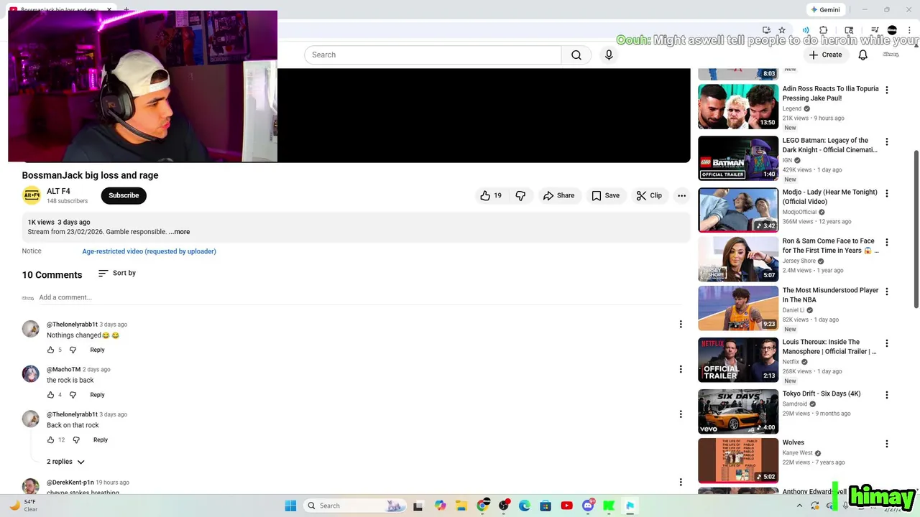The width and height of the screenshot is (920, 517).
Task: Reply to the "Nothings changed" comment
Action: point(97,350)
